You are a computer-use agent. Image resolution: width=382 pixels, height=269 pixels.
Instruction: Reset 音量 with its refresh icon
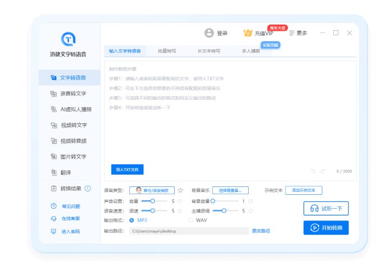coord(180,201)
